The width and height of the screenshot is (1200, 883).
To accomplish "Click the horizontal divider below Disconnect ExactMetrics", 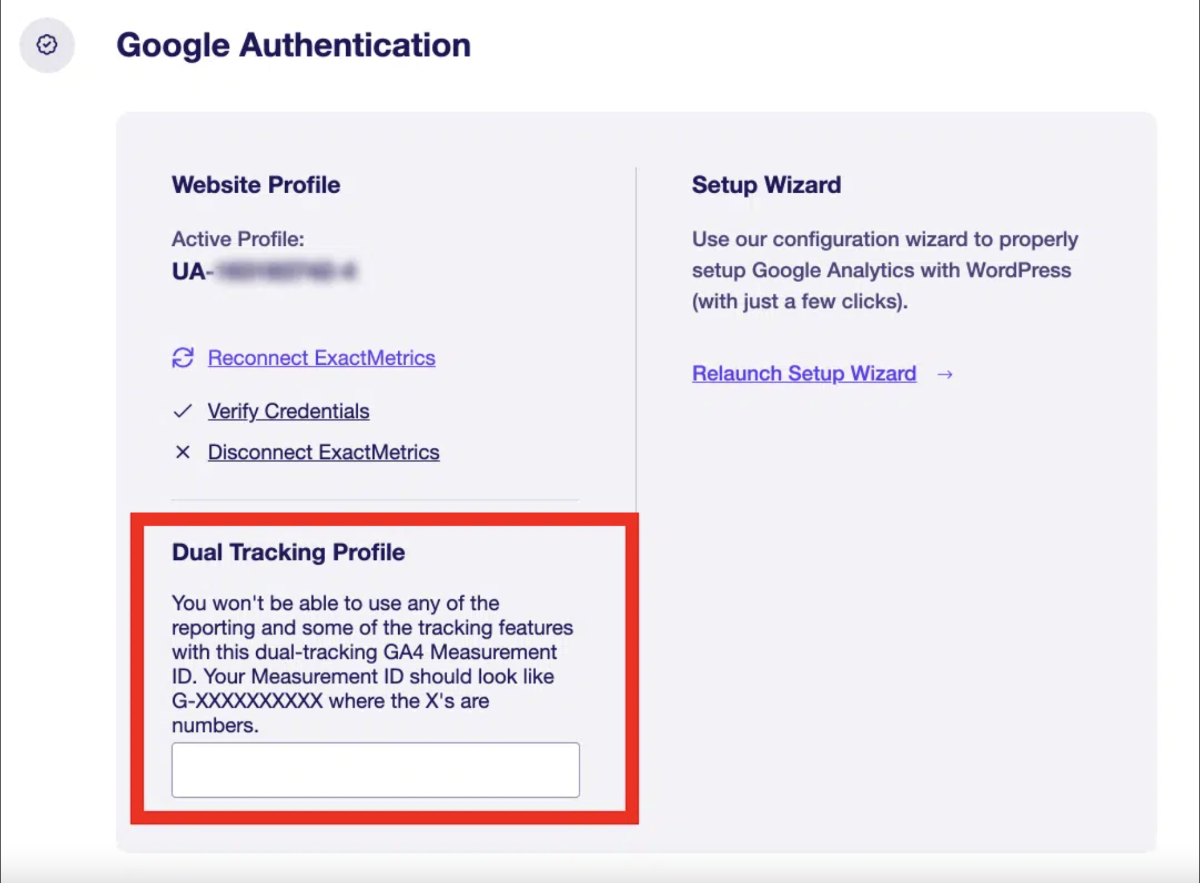I will [375, 499].
